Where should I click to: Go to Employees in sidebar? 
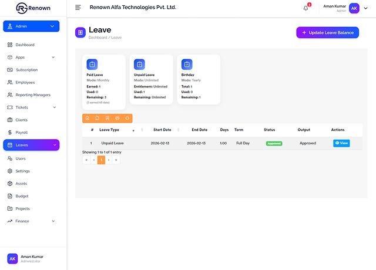[x=25, y=82]
